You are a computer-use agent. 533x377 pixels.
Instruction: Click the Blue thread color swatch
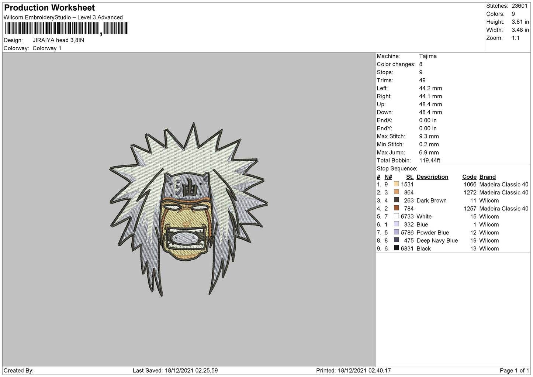[x=397, y=224]
